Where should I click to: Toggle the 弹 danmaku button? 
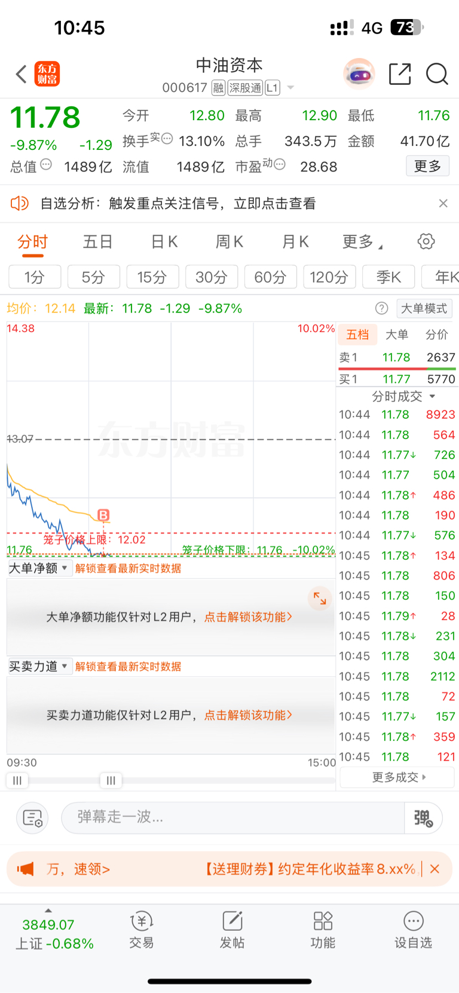point(423,817)
